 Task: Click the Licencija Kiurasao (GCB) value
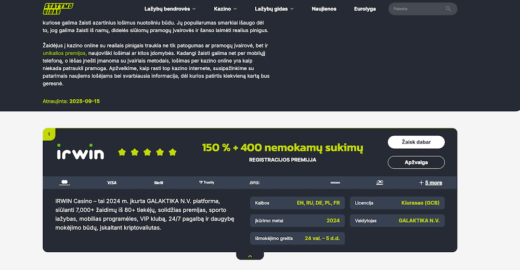point(420,203)
